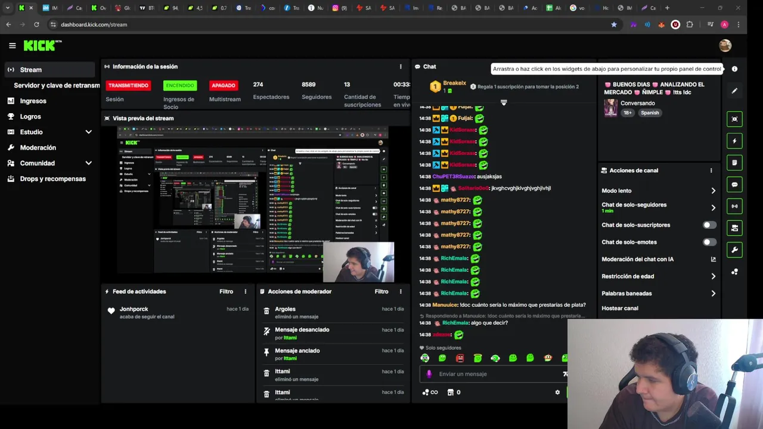Open Información de la sesión three-dot menu
This screenshot has width=763, height=429.
pos(401,67)
